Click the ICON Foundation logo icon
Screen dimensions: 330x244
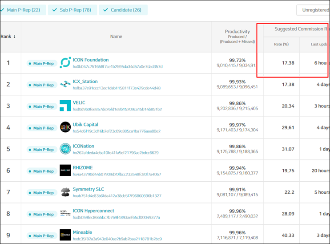click(65, 63)
